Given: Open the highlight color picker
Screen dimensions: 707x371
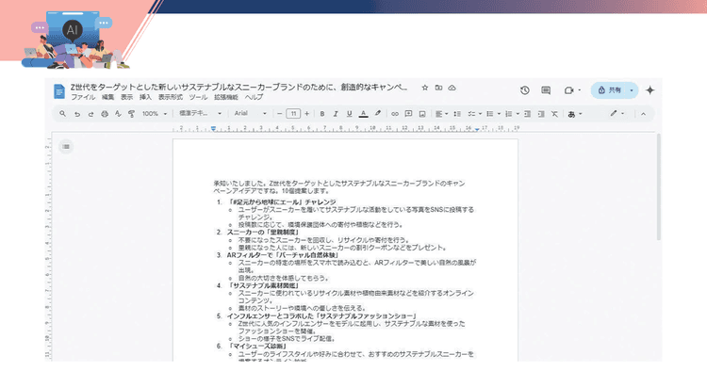Looking at the screenshot, I should (x=378, y=114).
